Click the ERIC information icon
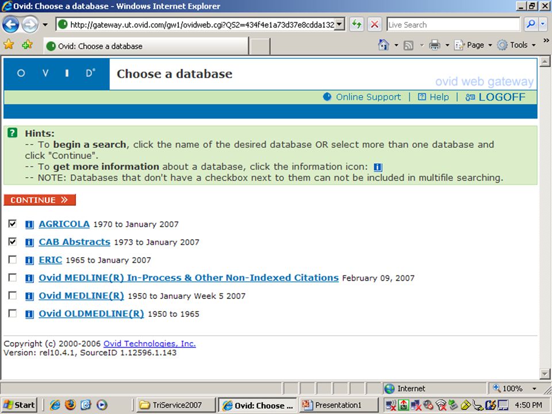Image resolution: width=552 pixels, height=414 pixels. pyautogui.click(x=29, y=260)
